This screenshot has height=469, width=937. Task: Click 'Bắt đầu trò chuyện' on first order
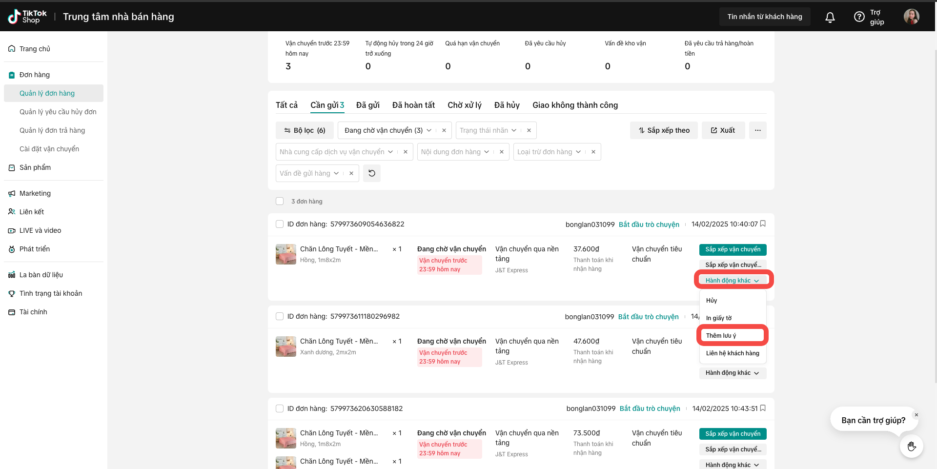pyautogui.click(x=649, y=224)
